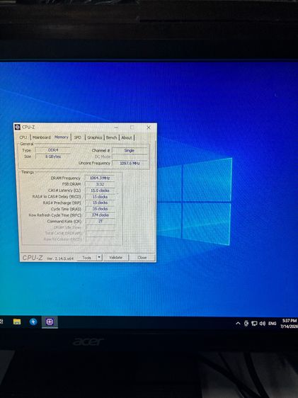Image resolution: width=298 pixels, height=398 pixels.
Task: Click the Validate button
Action: pyautogui.click(x=116, y=257)
